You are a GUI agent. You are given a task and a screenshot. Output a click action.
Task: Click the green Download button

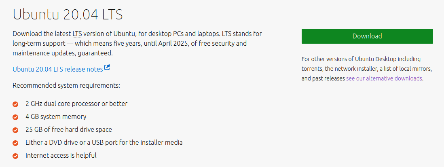[x=367, y=36]
